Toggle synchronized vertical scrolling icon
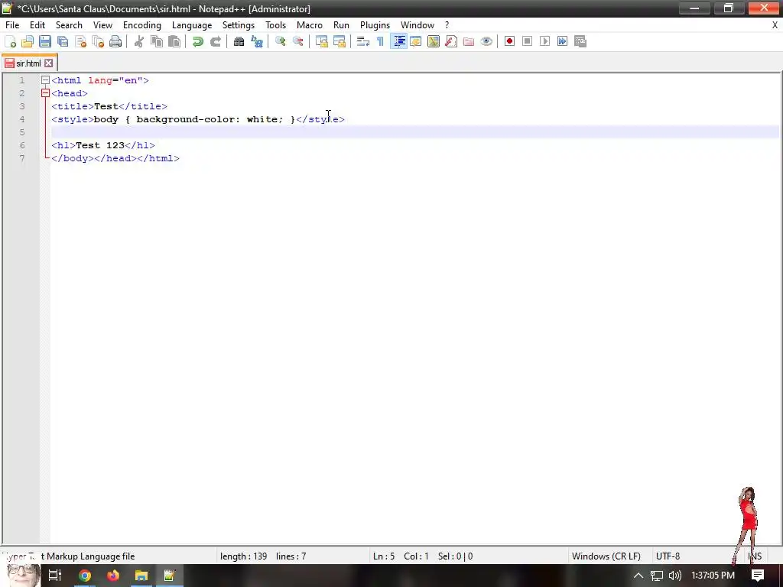Viewport: 783px width, 587px height. point(322,41)
